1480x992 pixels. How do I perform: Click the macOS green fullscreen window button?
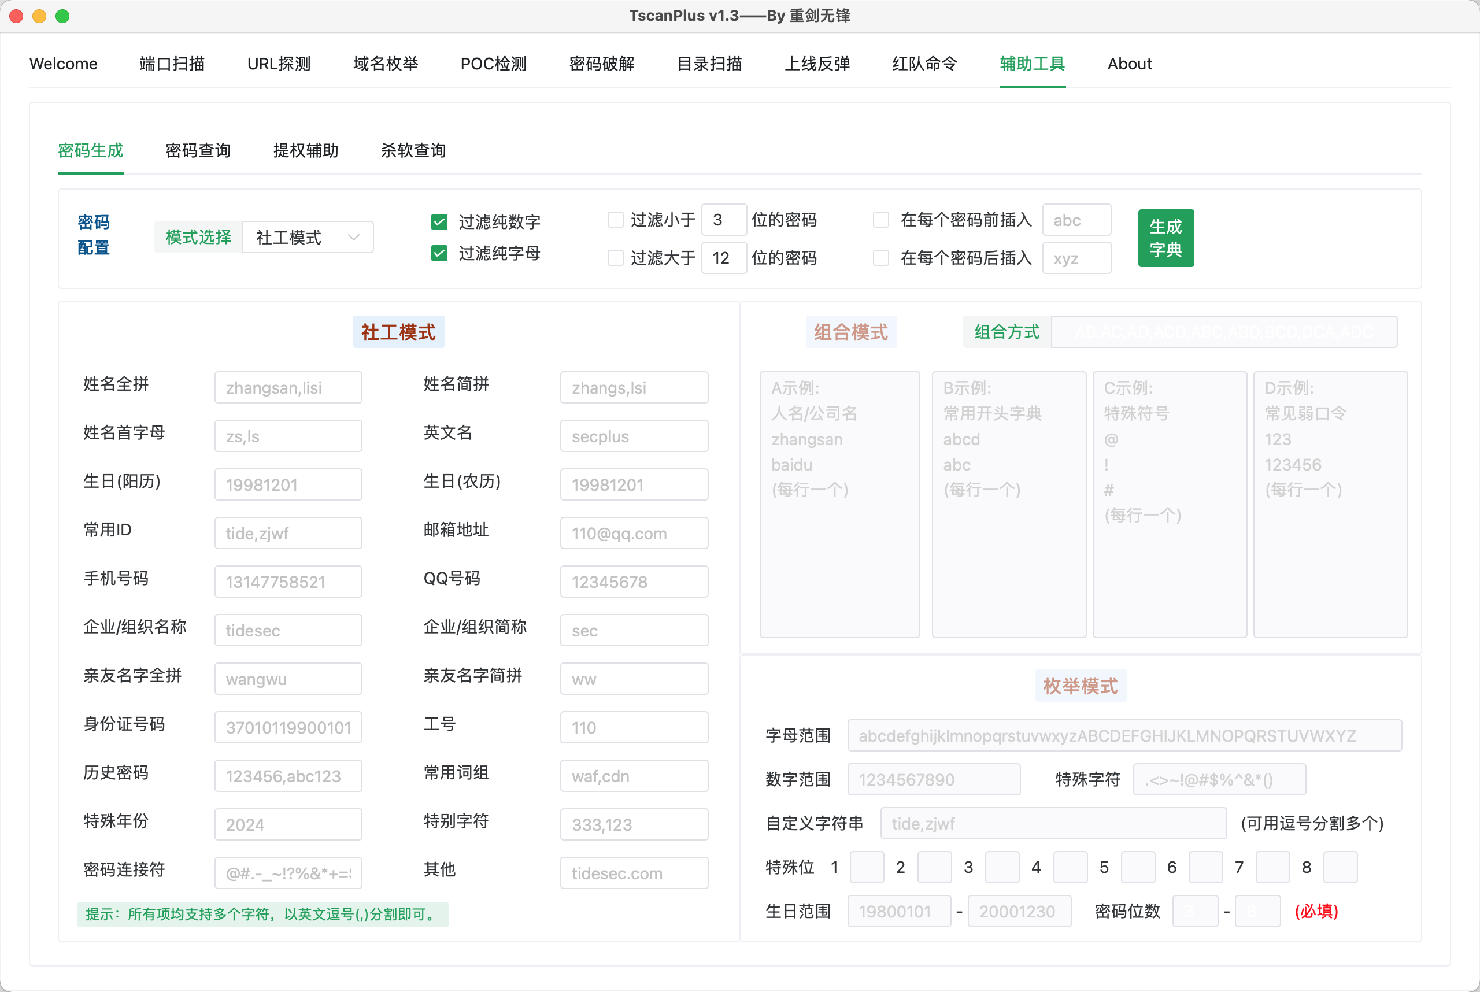pos(62,16)
